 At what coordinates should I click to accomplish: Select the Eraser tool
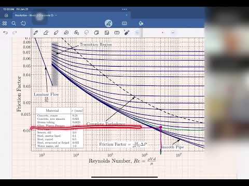pos(46,33)
